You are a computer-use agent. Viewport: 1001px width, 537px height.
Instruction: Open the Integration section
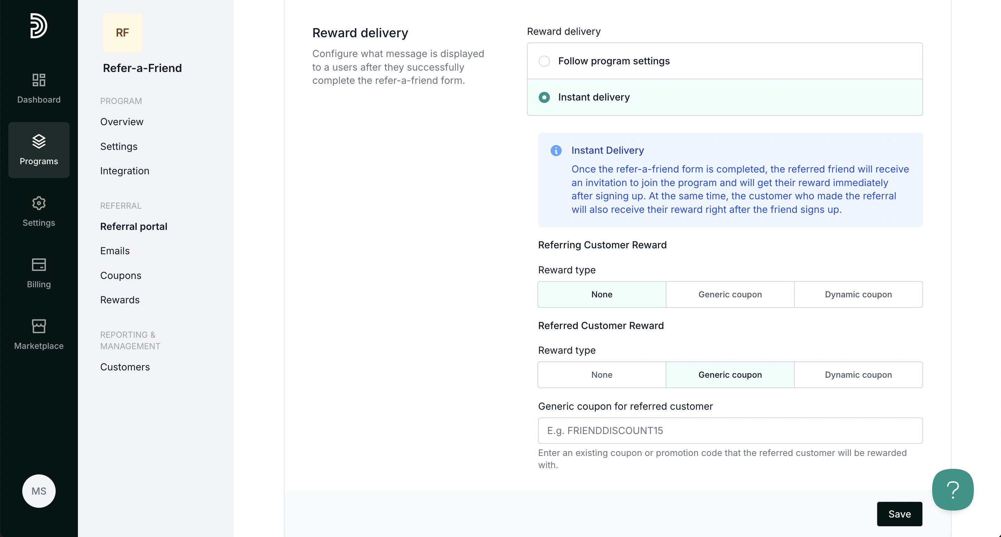point(125,170)
